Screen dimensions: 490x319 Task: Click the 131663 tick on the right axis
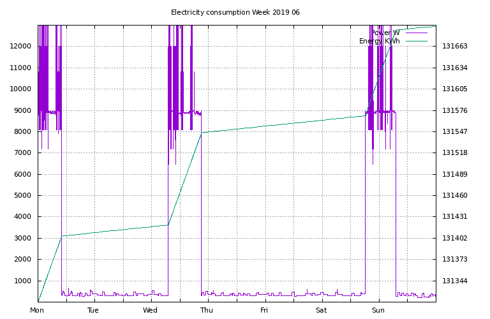pyautogui.click(x=456, y=47)
